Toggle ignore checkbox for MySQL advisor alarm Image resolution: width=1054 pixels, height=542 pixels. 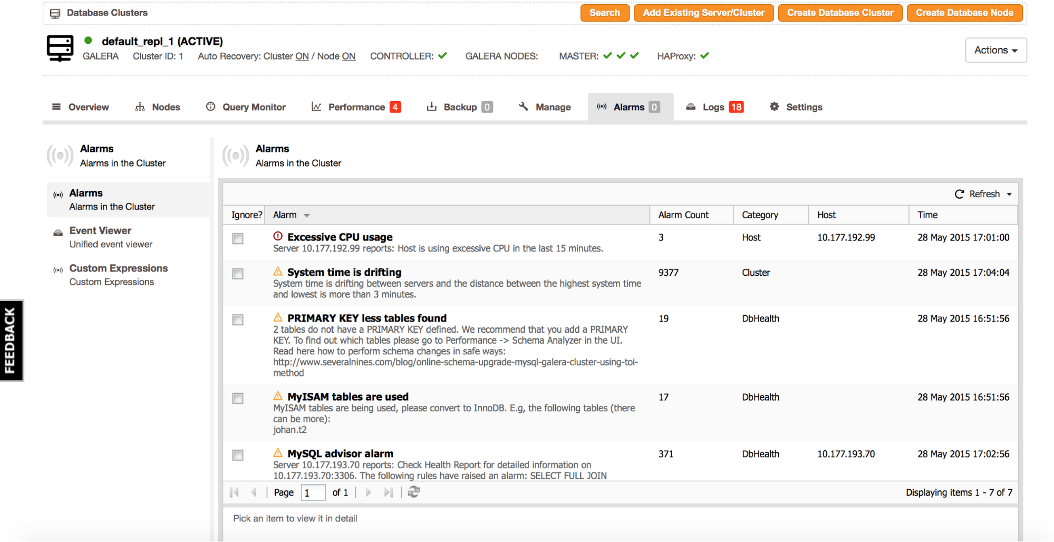pos(238,455)
